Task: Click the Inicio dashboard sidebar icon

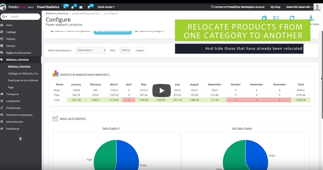Action: (x=2, y=25)
